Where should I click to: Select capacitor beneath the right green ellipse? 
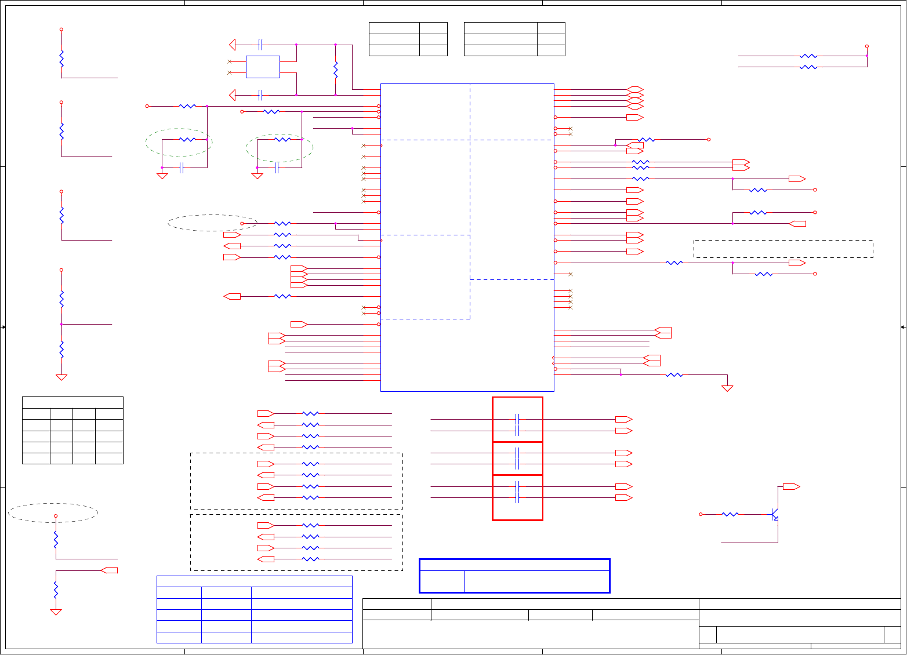point(277,168)
